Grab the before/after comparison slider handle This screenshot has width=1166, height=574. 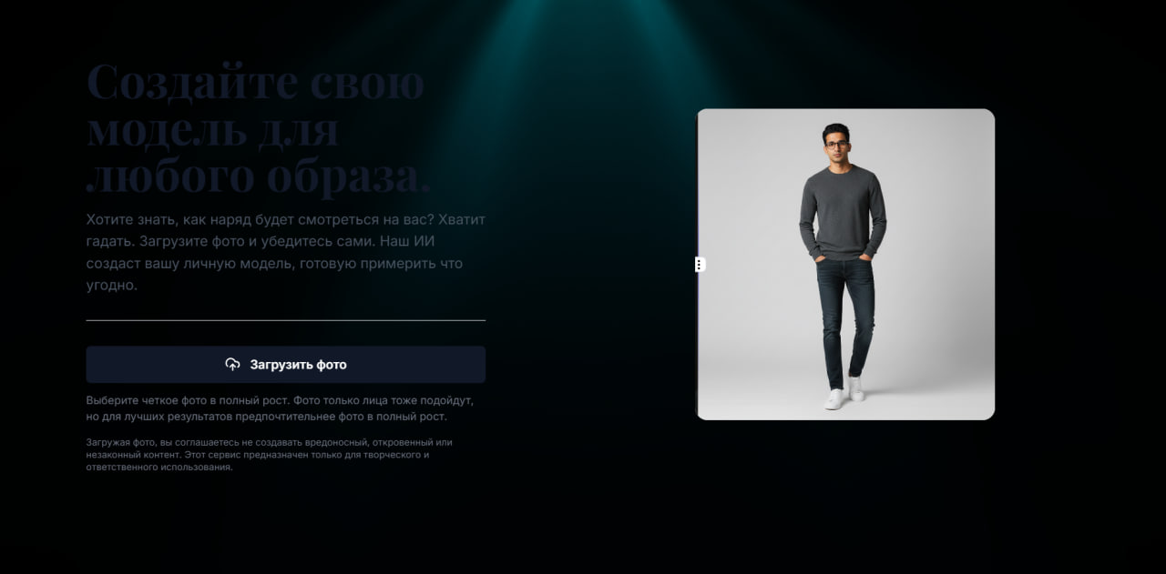700,265
